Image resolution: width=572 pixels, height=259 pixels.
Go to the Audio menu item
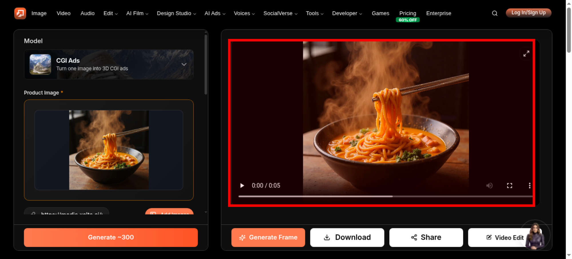point(88,13)
